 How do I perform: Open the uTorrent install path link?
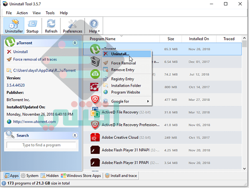coord(44,70)
